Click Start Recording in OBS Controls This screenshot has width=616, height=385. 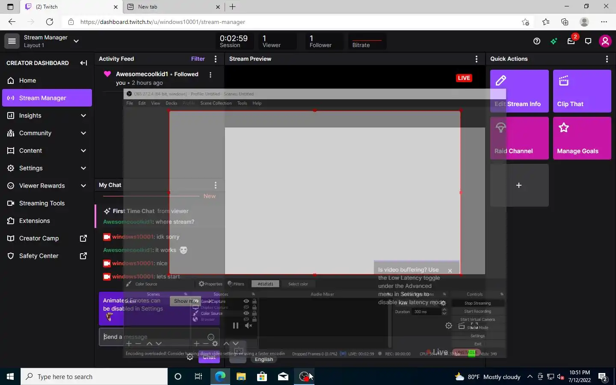click(x=478, y=311)
